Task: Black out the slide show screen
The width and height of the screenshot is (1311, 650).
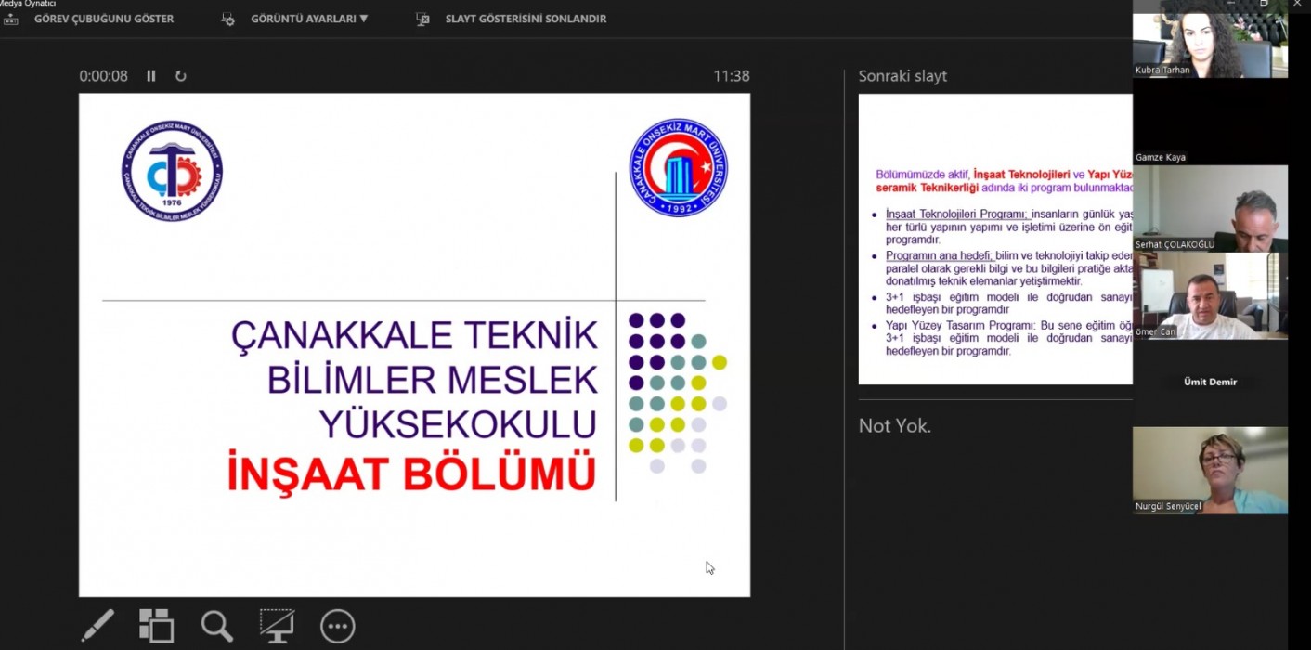Action: (x=277, y=626)
